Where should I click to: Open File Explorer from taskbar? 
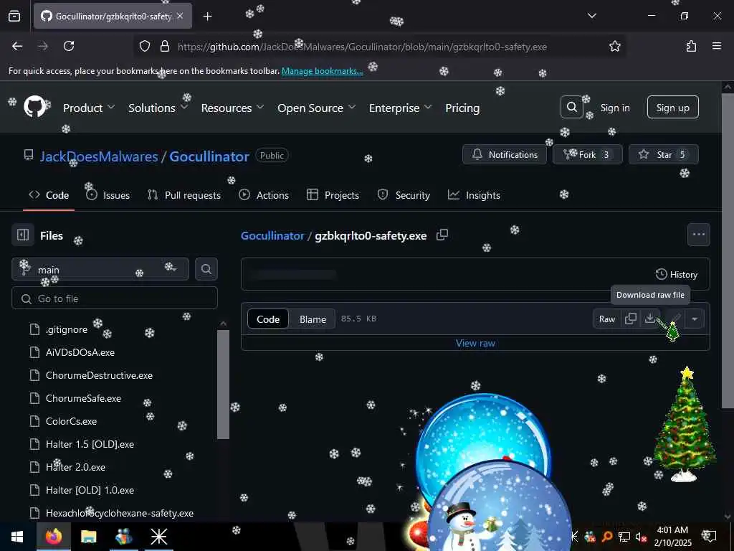click(88, 537)
